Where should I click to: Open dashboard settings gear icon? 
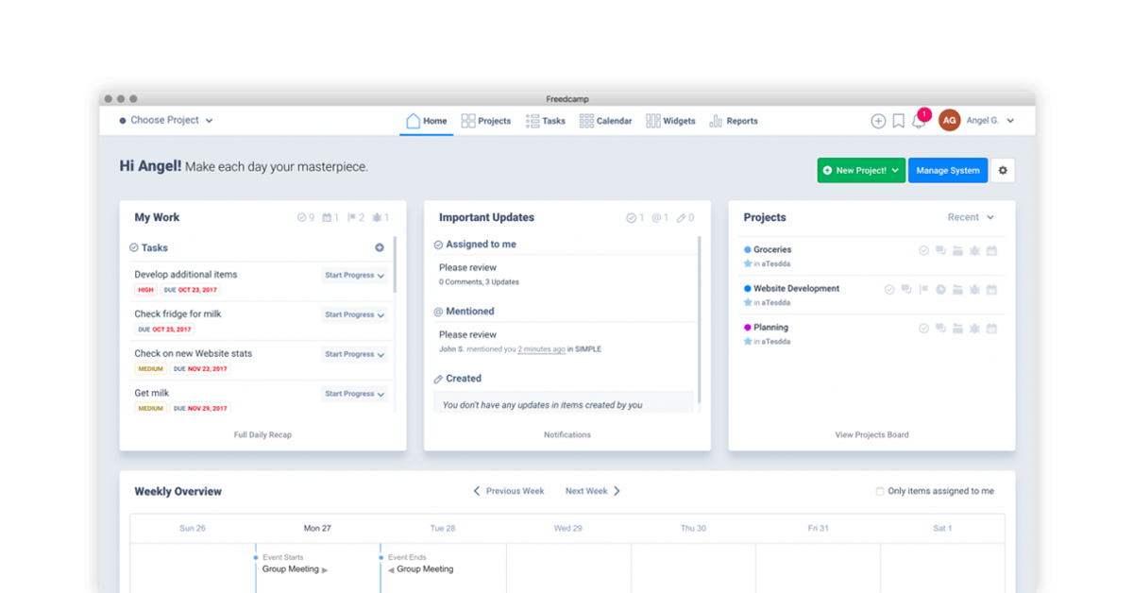coord(1003,171)
